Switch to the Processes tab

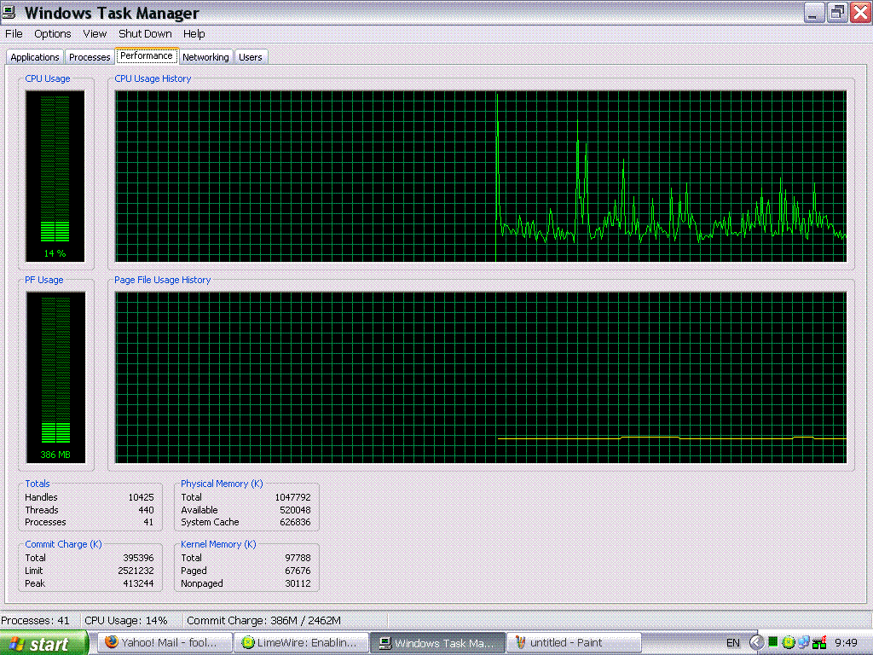90,57
